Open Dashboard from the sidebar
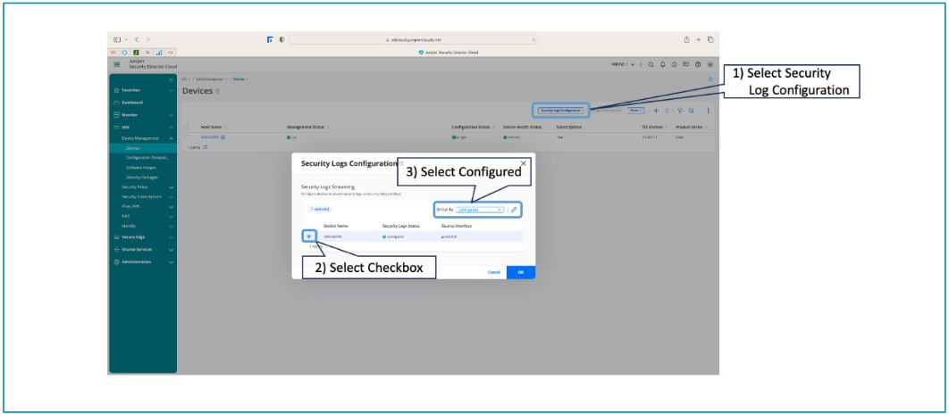The height and width of the screenshot is (414, 949). (x=133, y=103)
